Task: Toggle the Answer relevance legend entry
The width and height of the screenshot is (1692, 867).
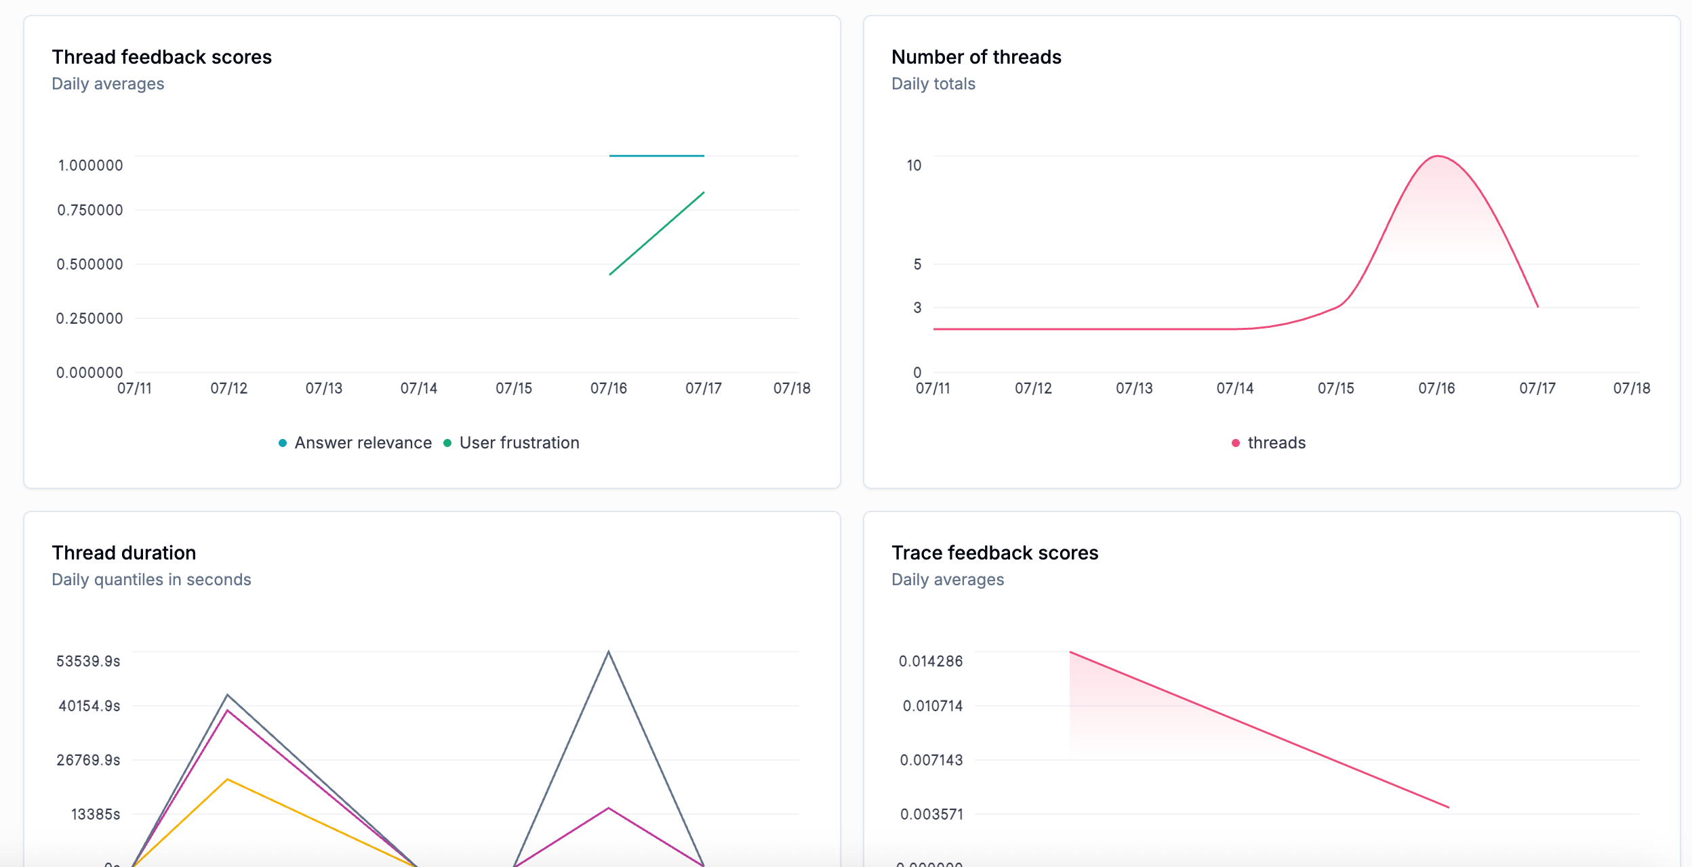Action: click(362, 442)
